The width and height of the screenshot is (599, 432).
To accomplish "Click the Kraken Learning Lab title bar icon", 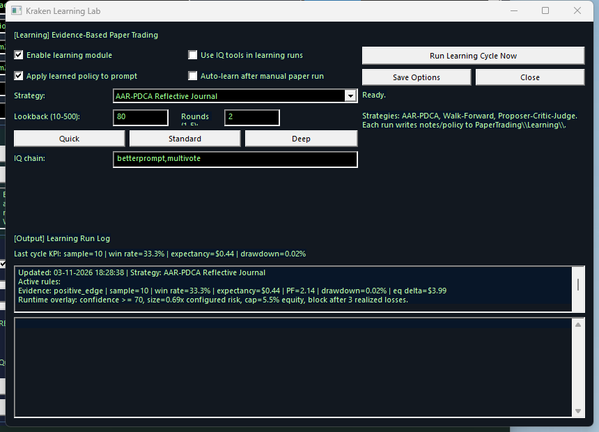I will pyautogui.click(x=17, y=10).
